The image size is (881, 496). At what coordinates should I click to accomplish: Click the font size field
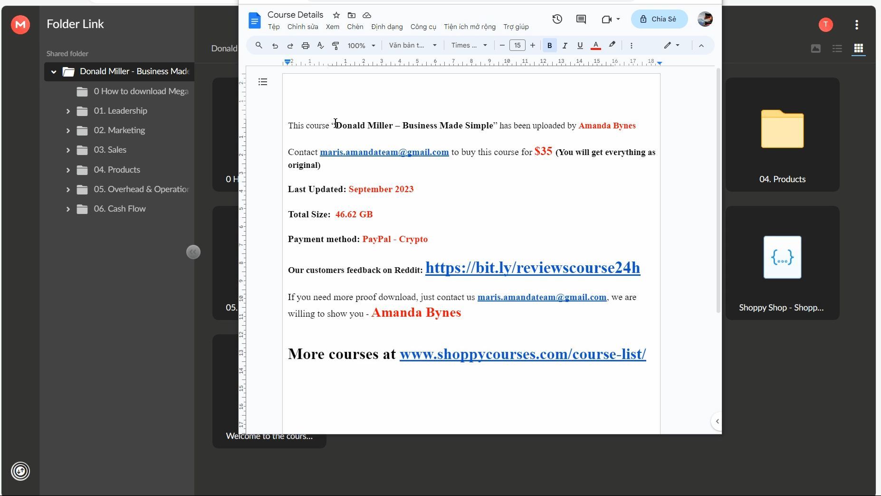[517, 46]
